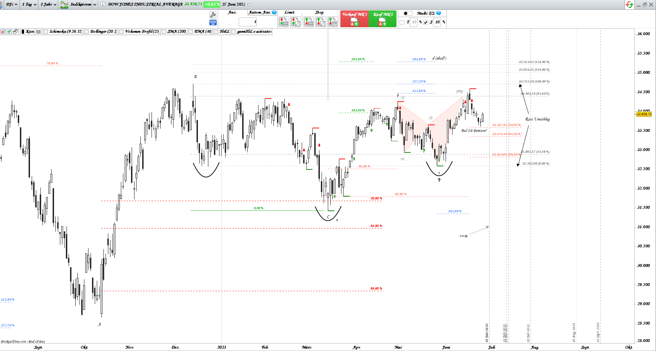This screenshot has width=656, height=351.
Task: Click the 'd (abcd?)' chart label
Action: pyautogui.click(x=439, y=58)
